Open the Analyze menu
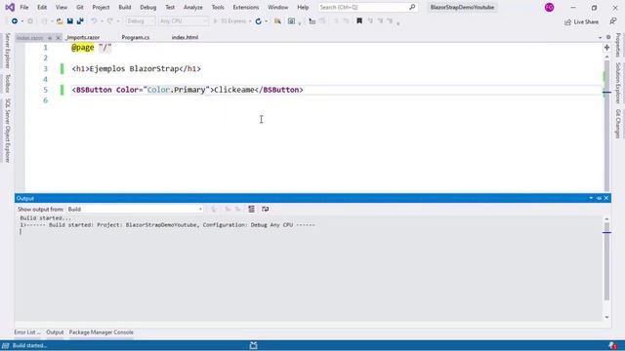The width and height of the screenshot is (625, 351). 193,7
